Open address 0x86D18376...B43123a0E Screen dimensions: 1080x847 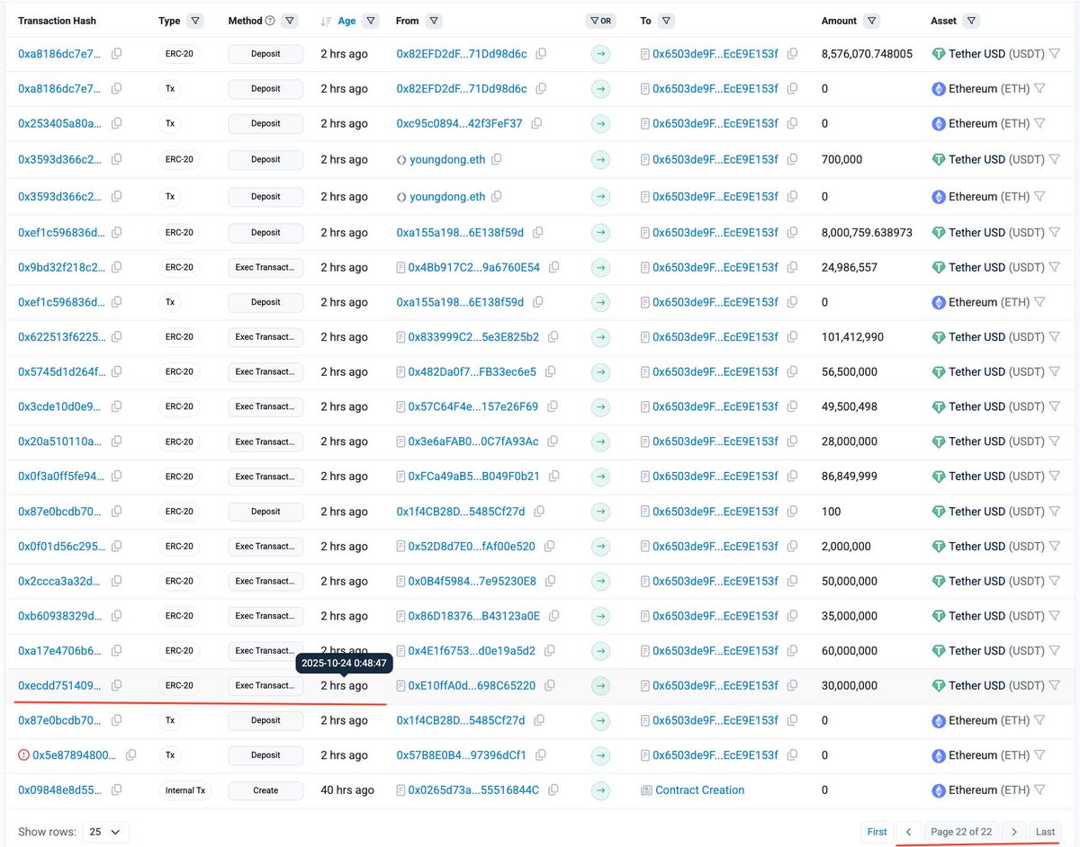click(x=474, y=616)
